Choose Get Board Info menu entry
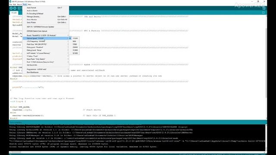Image resolution: width=276 pixels, height=155 pixels. pyautogui.click(x=46, y=65)
